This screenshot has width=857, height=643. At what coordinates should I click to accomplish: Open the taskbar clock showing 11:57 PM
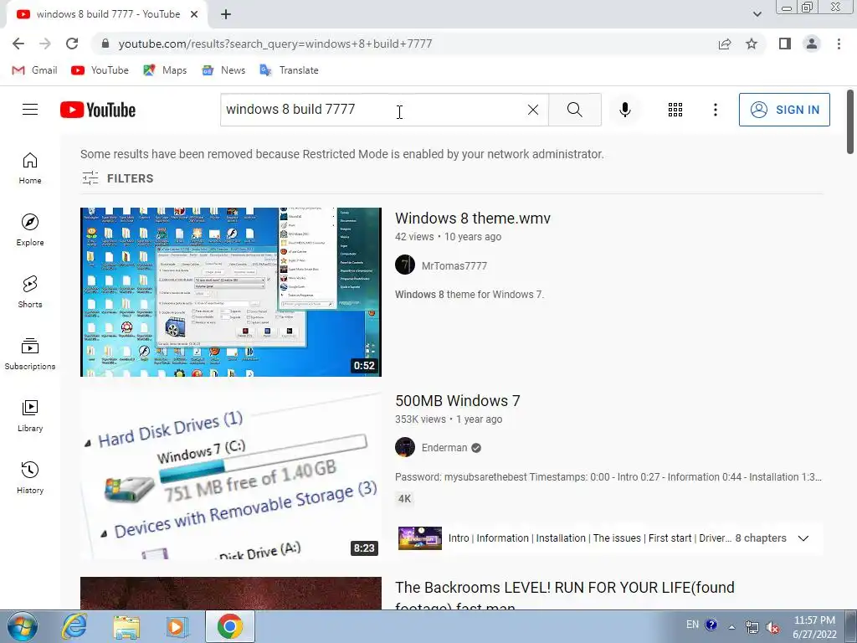point(814,627)
